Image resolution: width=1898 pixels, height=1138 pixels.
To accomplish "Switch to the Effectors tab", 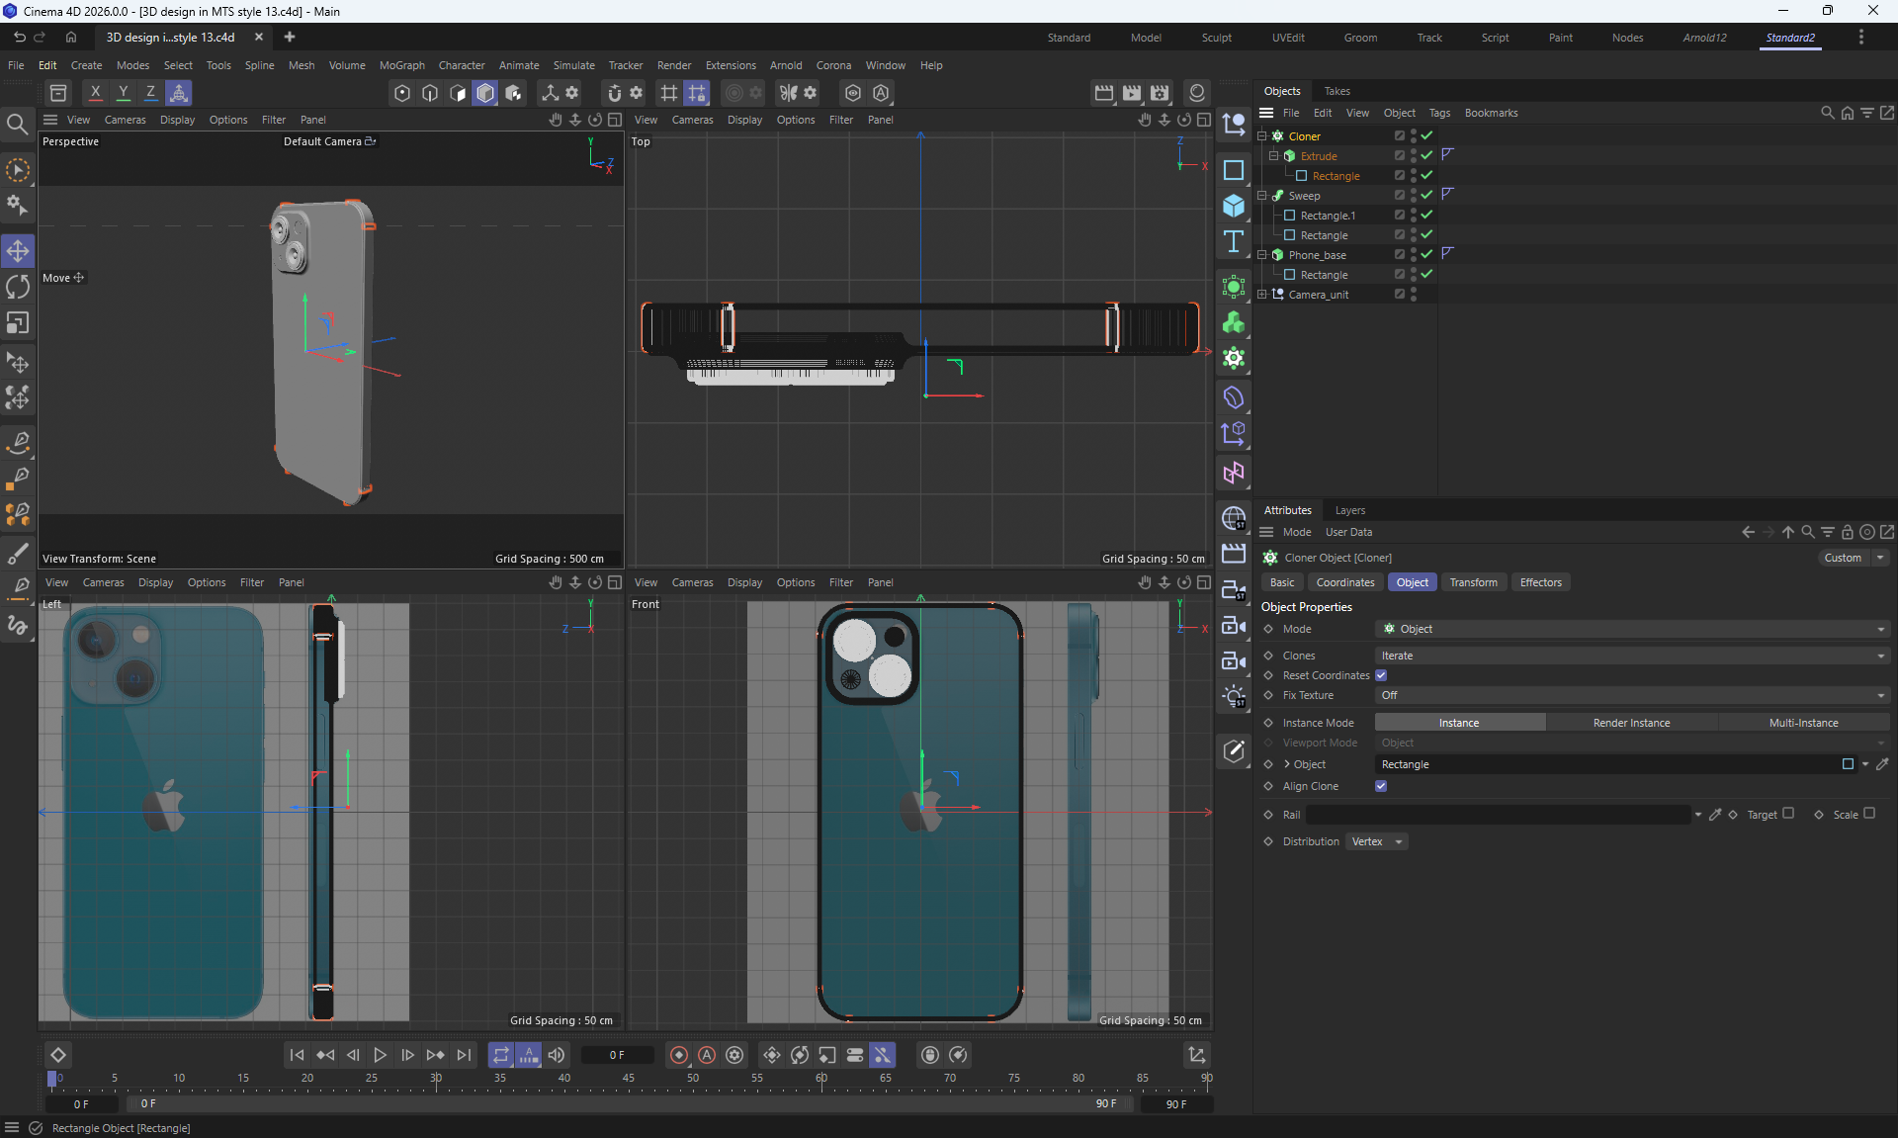I will click(x=1540, y=582).
